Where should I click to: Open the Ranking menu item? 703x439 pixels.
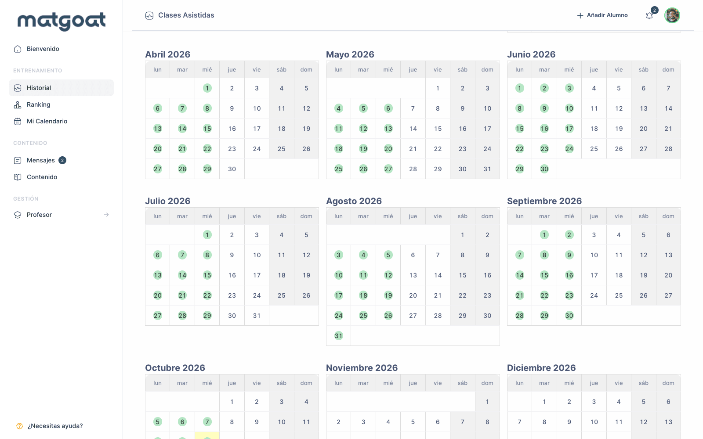click(62, 104)
